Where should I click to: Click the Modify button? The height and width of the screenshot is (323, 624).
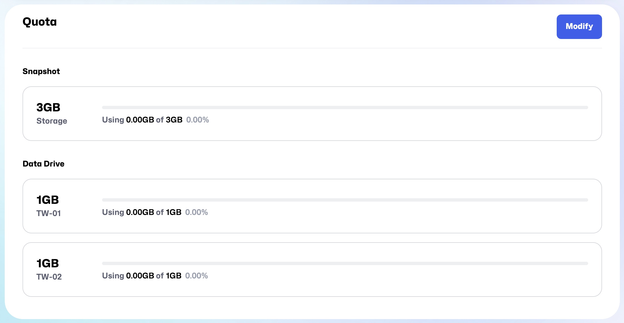(579, 26)
